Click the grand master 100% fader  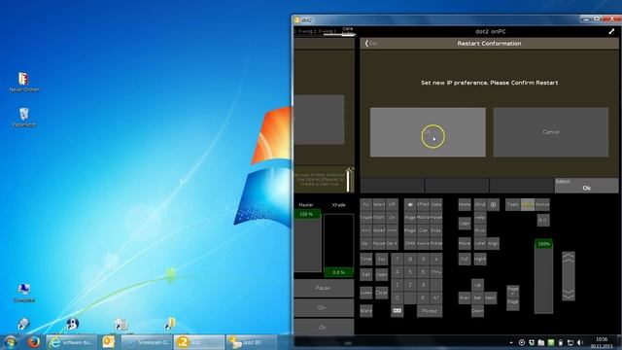pyautogui.click(x=543, y=276)
